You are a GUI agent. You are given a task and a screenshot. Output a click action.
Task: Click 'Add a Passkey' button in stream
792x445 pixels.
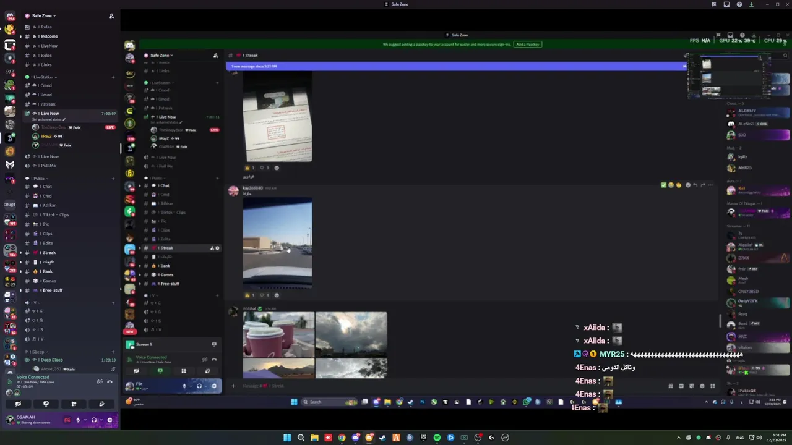point(528,44)
